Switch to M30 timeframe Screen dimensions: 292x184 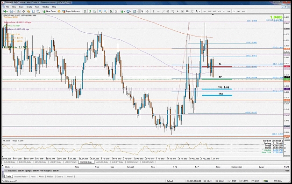(x=219, y=11)
